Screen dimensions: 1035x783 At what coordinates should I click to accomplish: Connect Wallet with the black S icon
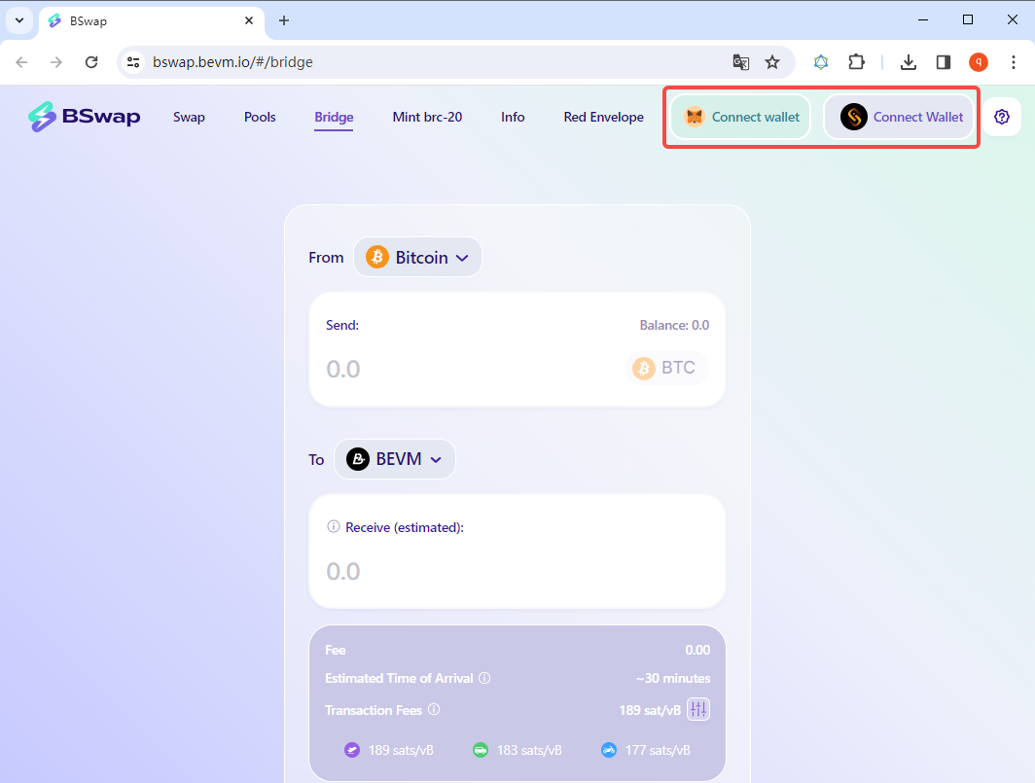[x=899, y=117]
